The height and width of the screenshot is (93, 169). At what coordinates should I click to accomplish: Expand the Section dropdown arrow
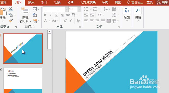pos(38,21)
